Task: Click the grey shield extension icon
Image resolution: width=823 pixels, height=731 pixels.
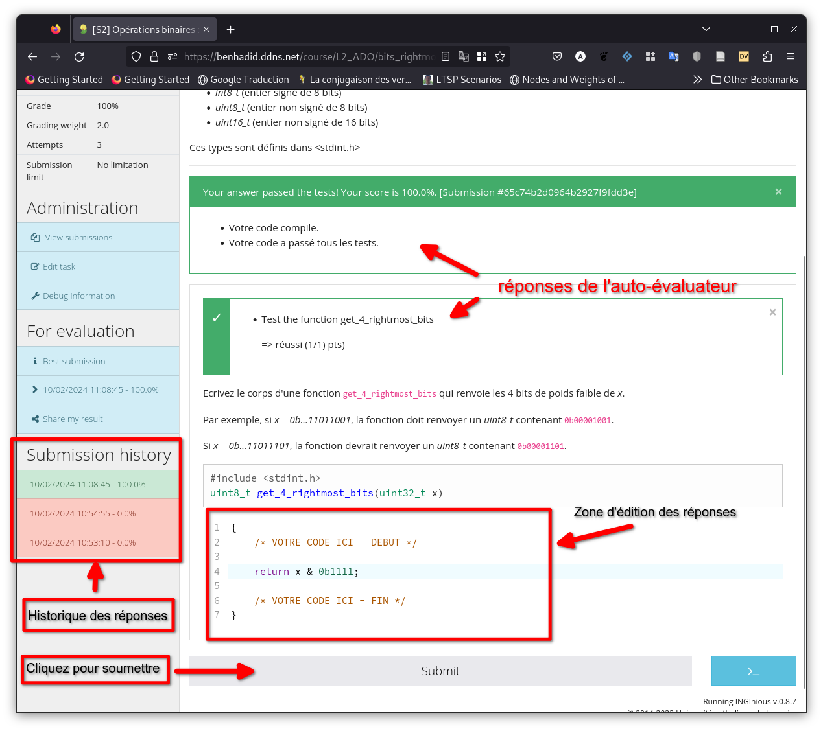Action: pyautogui.click(x=697, y=57)
